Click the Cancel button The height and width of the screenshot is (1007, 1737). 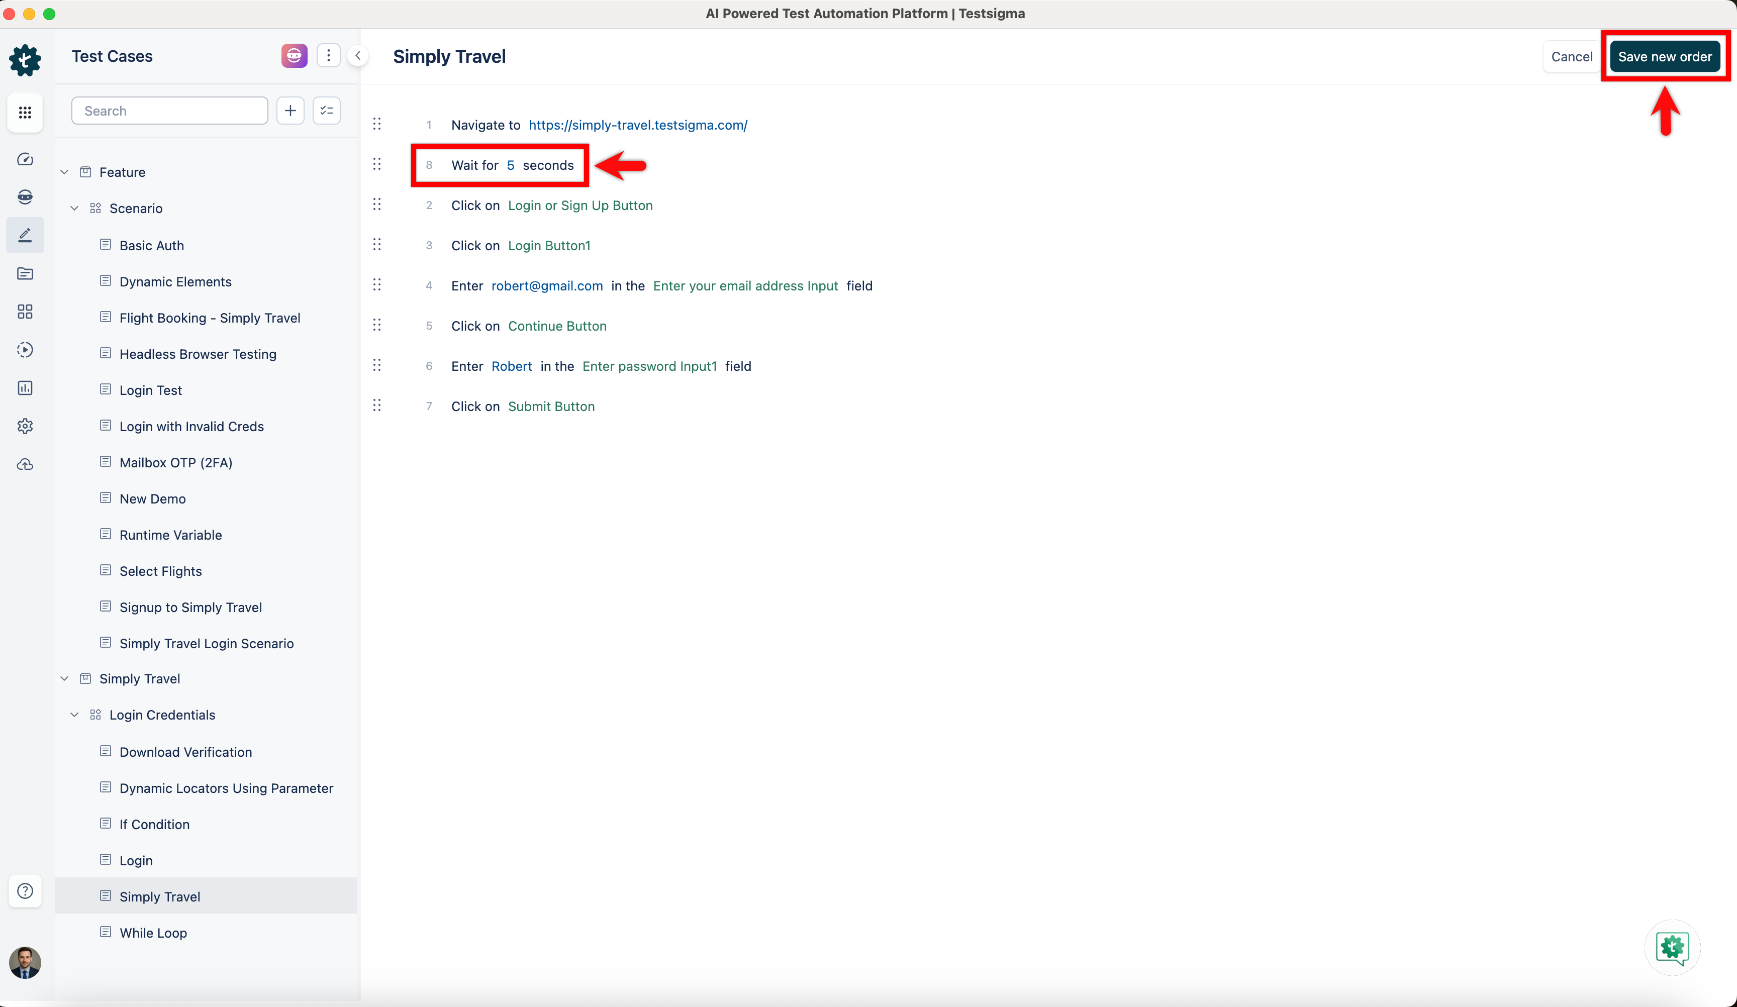tap(1572, 56)
